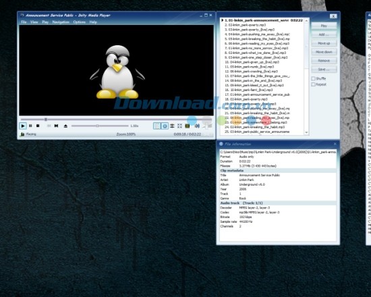Pause playback with the pause icon
The height and width of the screenshot is (297, 371).
30,126
